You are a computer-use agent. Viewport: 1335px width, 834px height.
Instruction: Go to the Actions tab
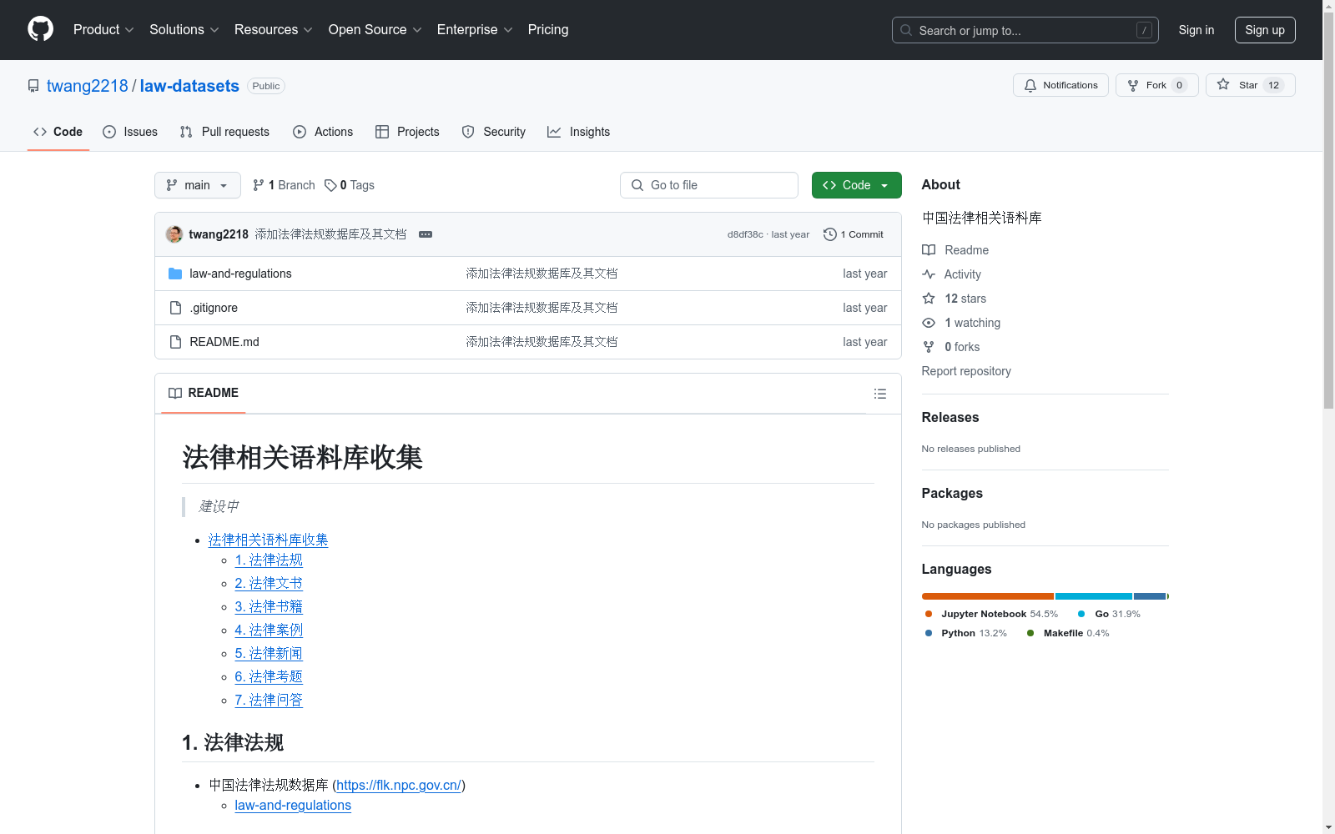click(323, 132)
